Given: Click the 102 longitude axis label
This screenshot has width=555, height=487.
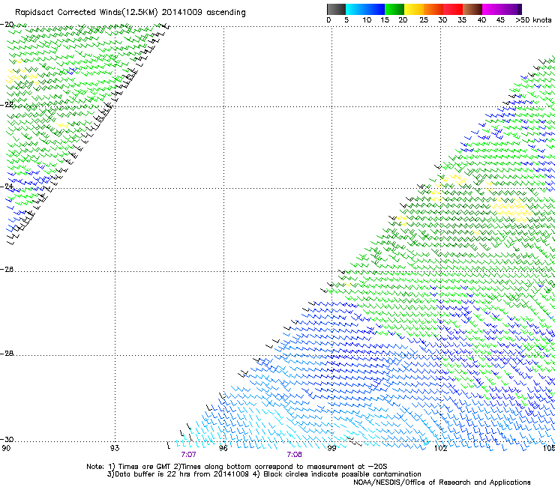Looking at the screenshot, I should coord(440,448).
